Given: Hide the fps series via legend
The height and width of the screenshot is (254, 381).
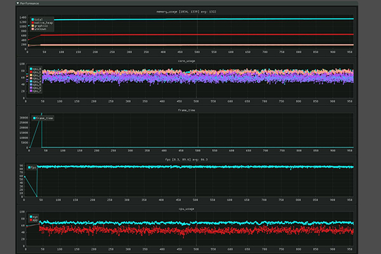Looking at the screenshot, I should [x=33, y=166].
